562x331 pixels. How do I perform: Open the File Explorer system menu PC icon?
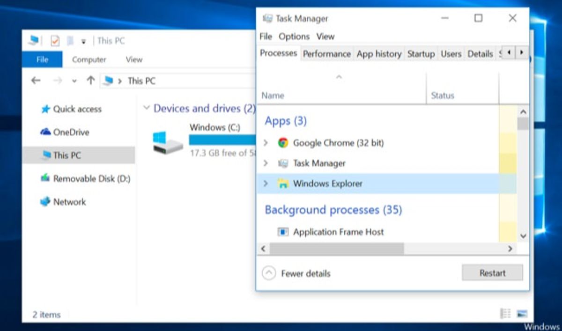(x=33, y=41)
